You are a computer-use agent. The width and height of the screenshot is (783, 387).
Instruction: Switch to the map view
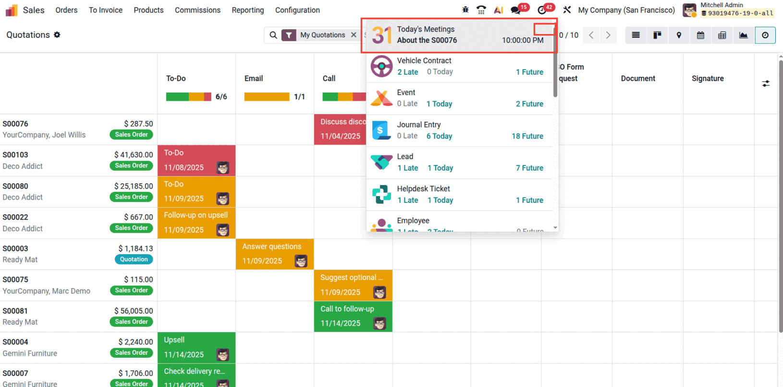pyautogui.click(x=679, y=35)
